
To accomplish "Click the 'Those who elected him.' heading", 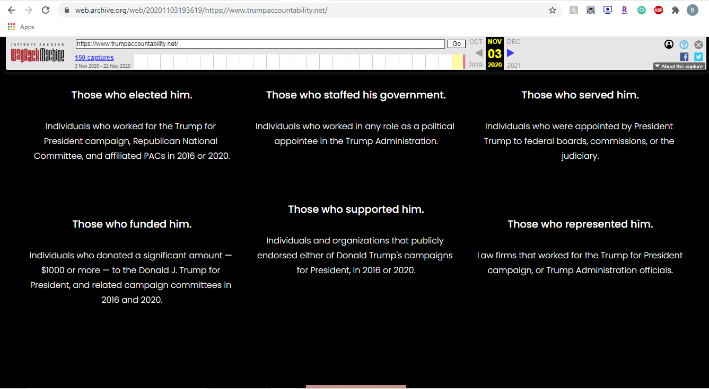I will point(132,95).
